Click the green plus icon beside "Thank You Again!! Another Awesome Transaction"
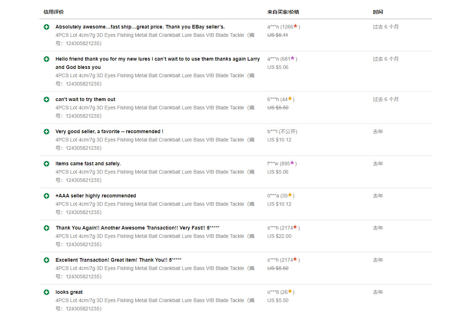Image resolution: width=470 pixels, height=314 pixels. 46,228
